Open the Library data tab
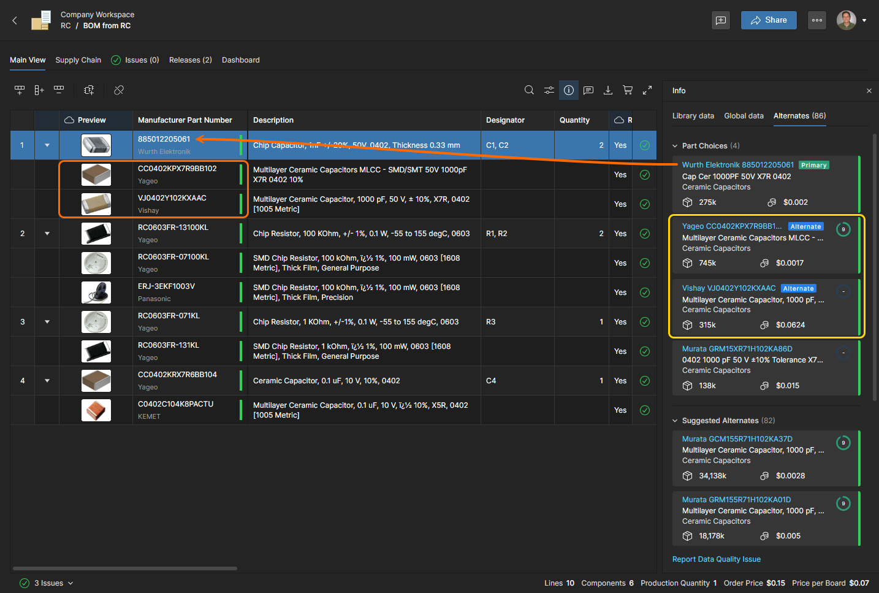This screenshot has width=879, height=593. 693,116
